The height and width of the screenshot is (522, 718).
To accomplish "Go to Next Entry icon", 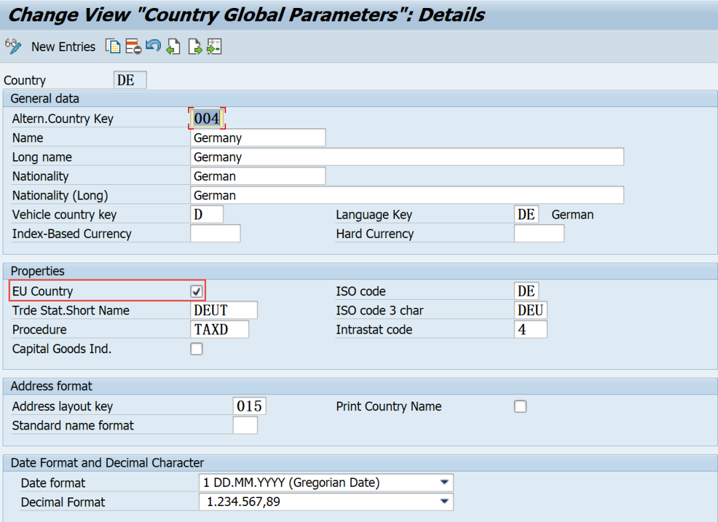I will tap(195, 47).
